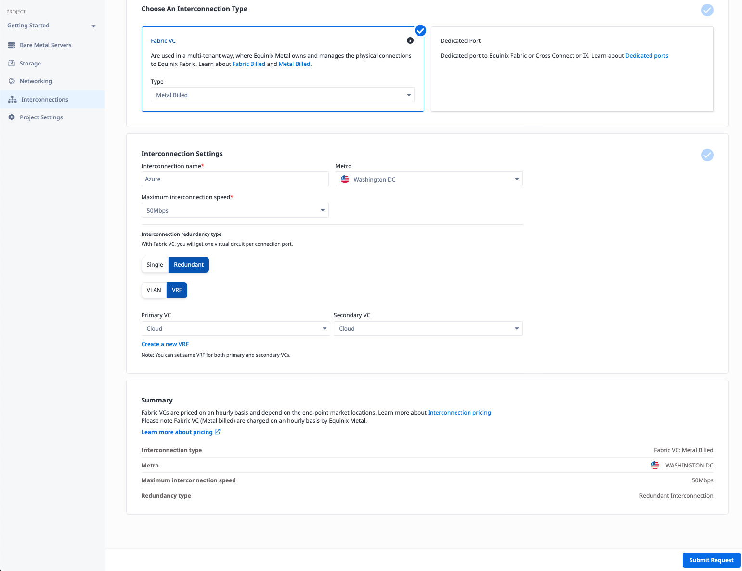Viewport: 742px width, 571px height.
Task: Expand the Getting Started project dropdown
Action: 52,26
